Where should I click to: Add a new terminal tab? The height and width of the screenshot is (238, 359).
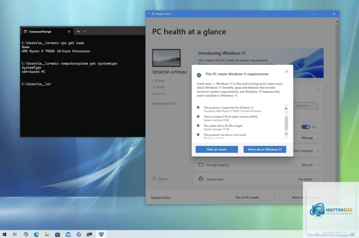(x=78, y=31)
